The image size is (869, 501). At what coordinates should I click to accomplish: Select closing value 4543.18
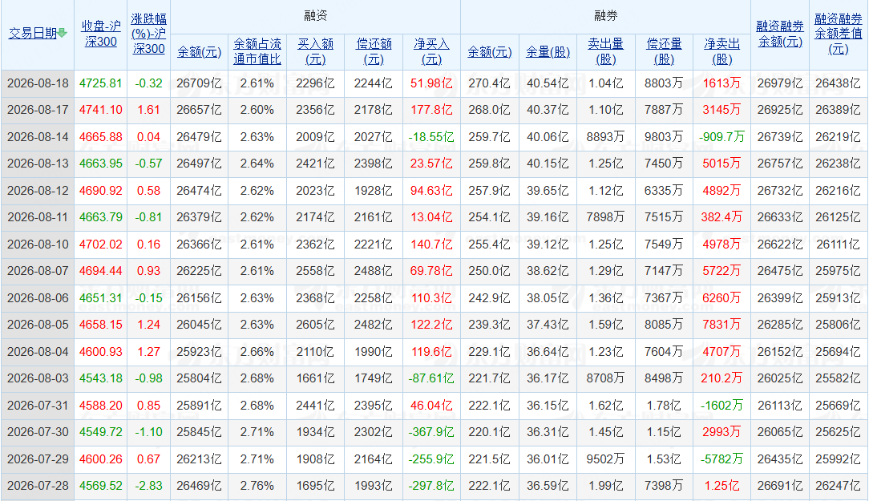click(100, 378)
